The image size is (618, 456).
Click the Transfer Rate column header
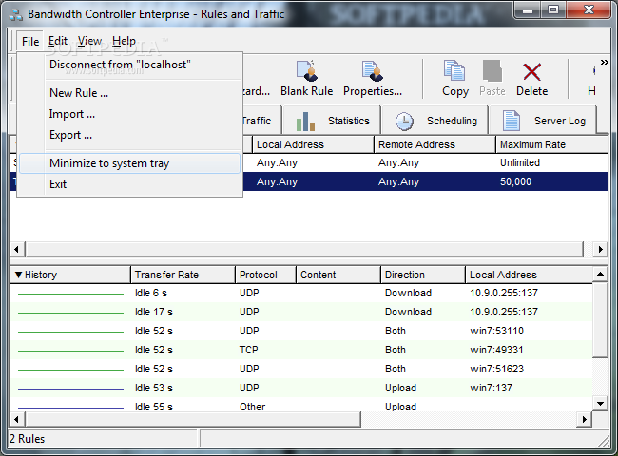tap(183, 275)
